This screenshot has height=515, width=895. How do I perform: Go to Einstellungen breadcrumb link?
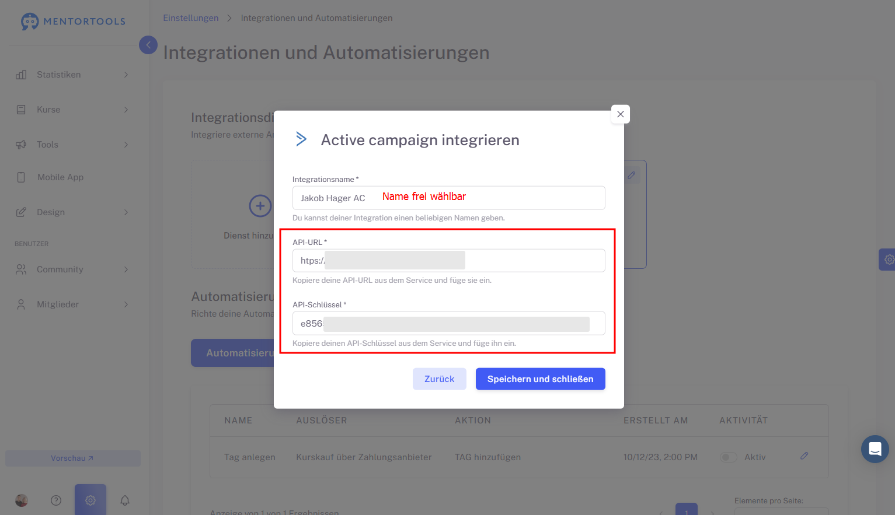pyautogui.click(x=191, y=18)
